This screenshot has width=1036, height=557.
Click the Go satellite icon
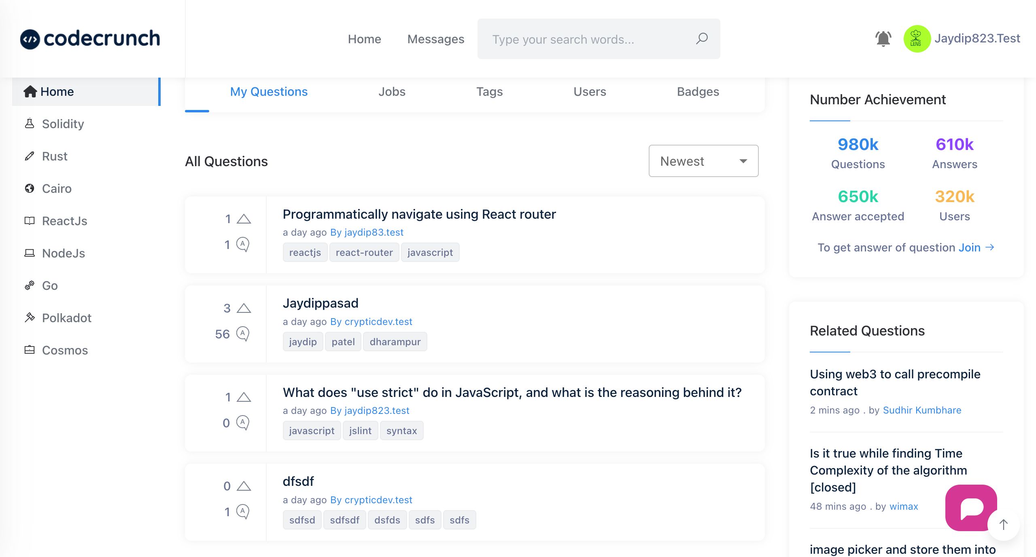[30, 285]
